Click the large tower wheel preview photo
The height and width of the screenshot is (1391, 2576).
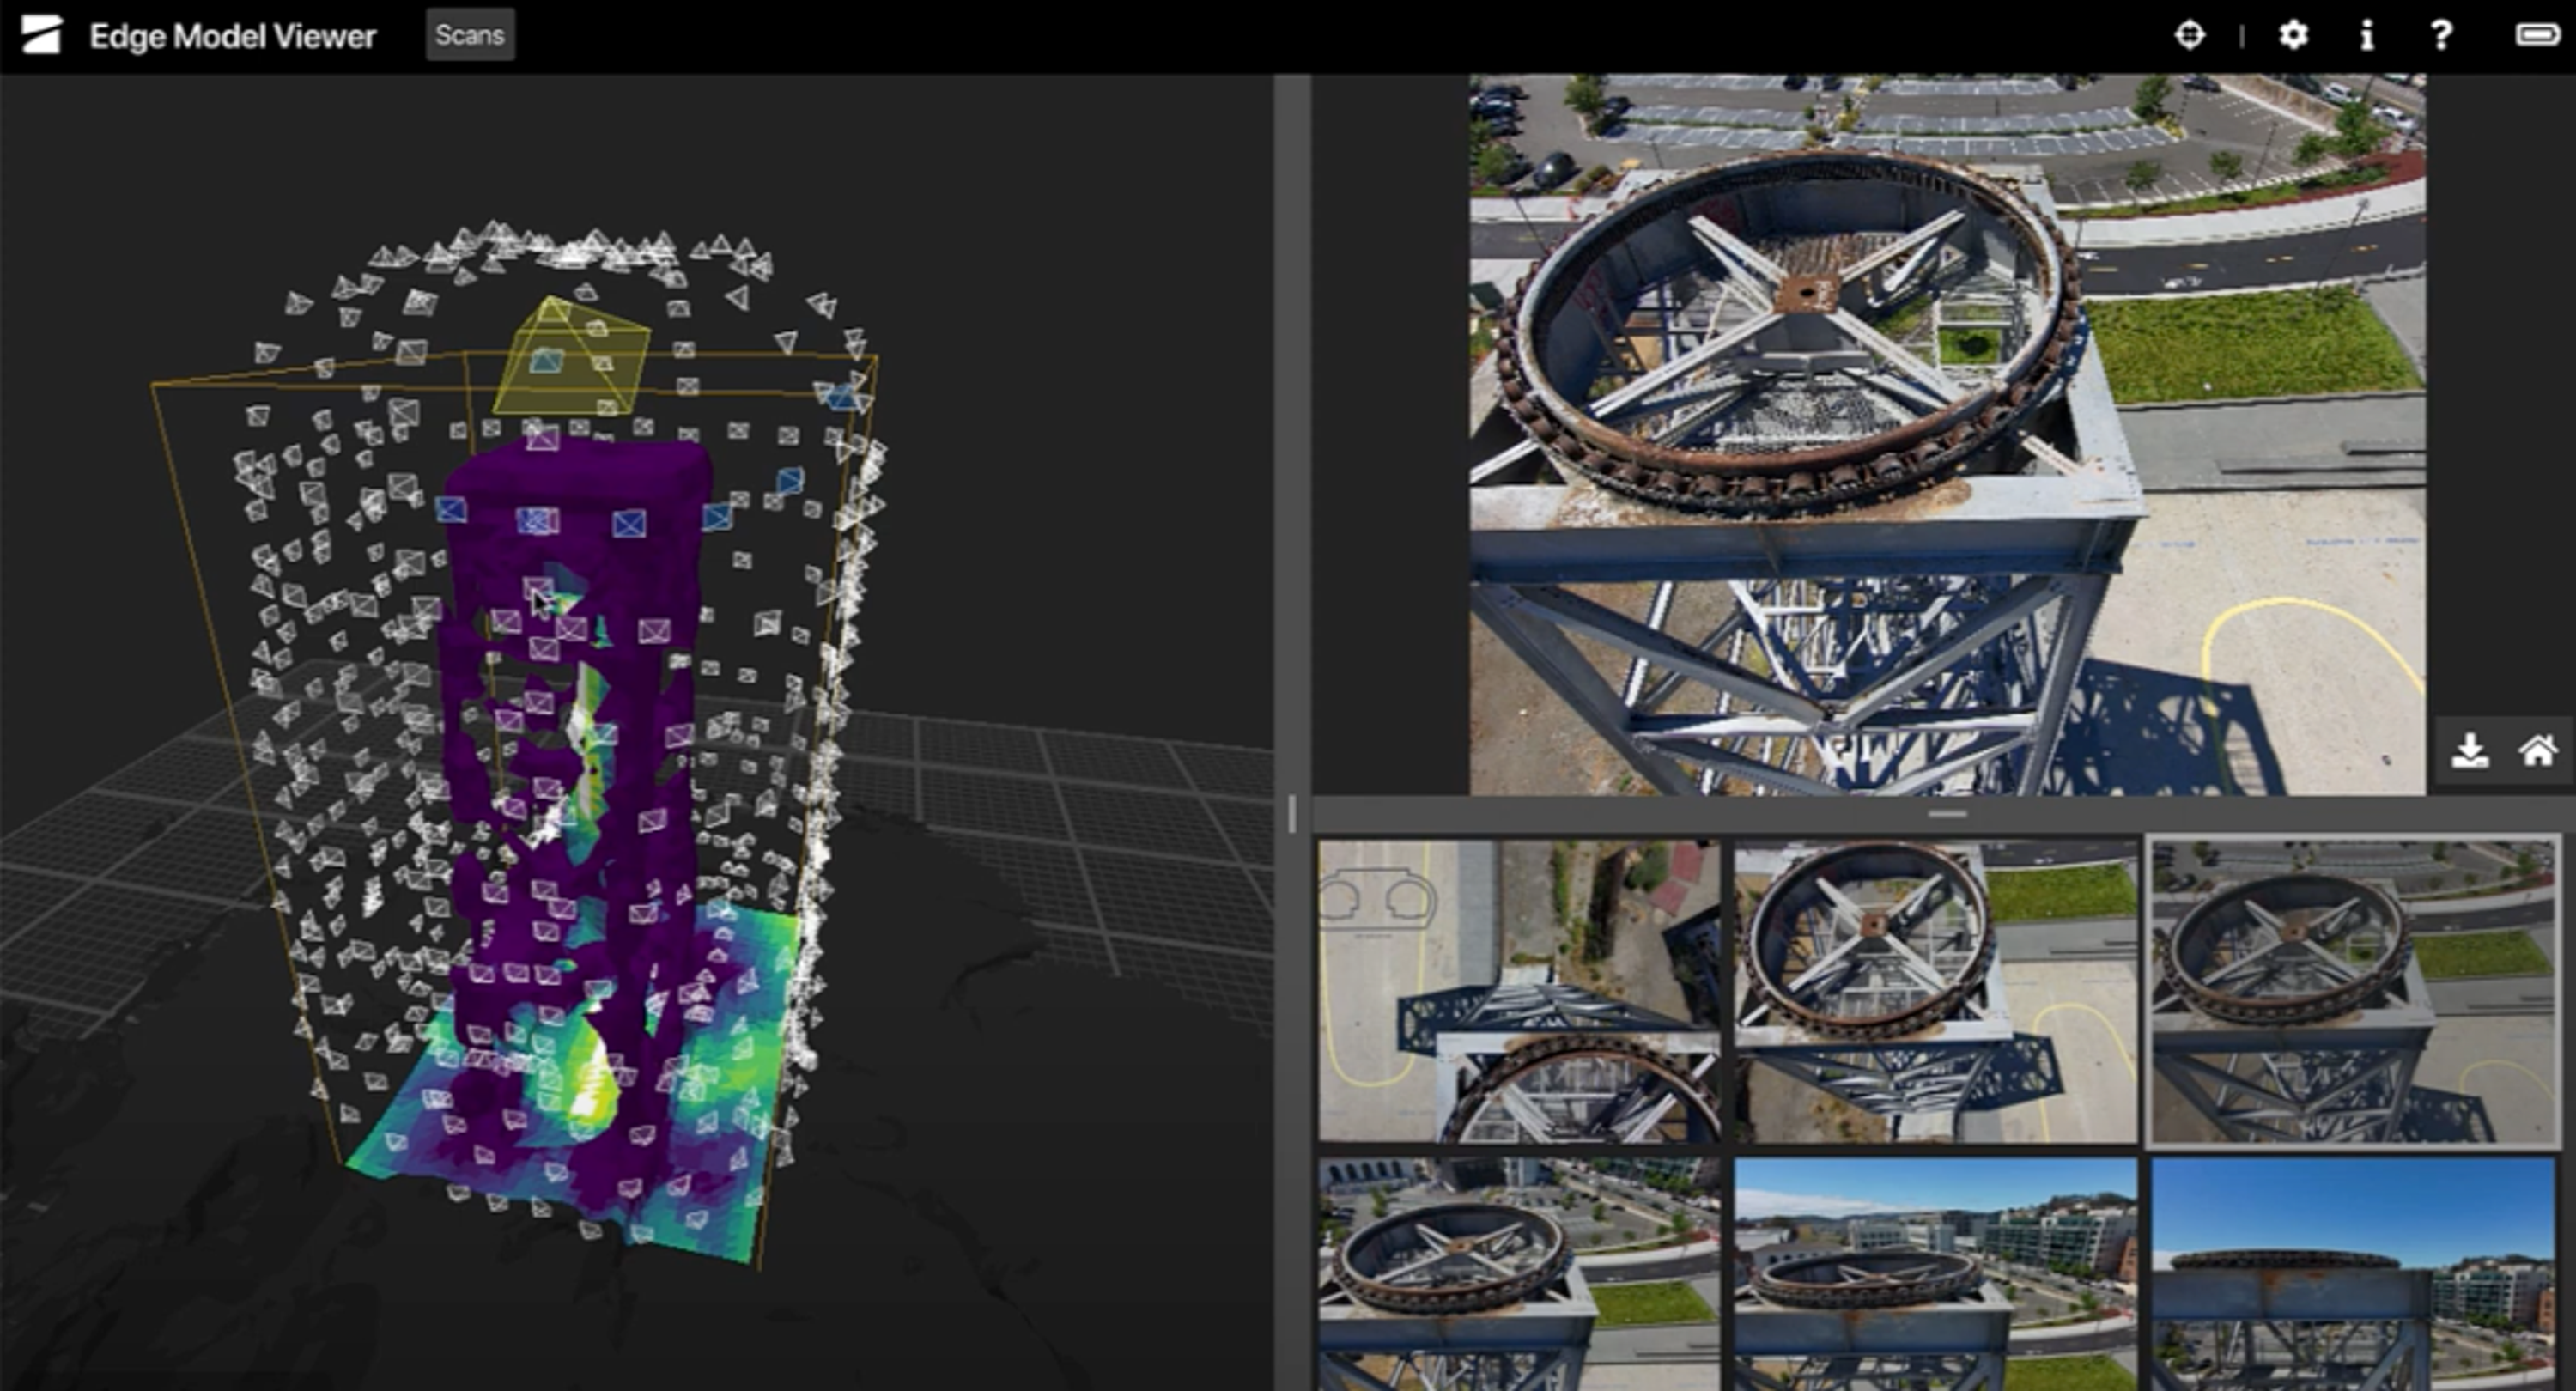coord(1947,435)
